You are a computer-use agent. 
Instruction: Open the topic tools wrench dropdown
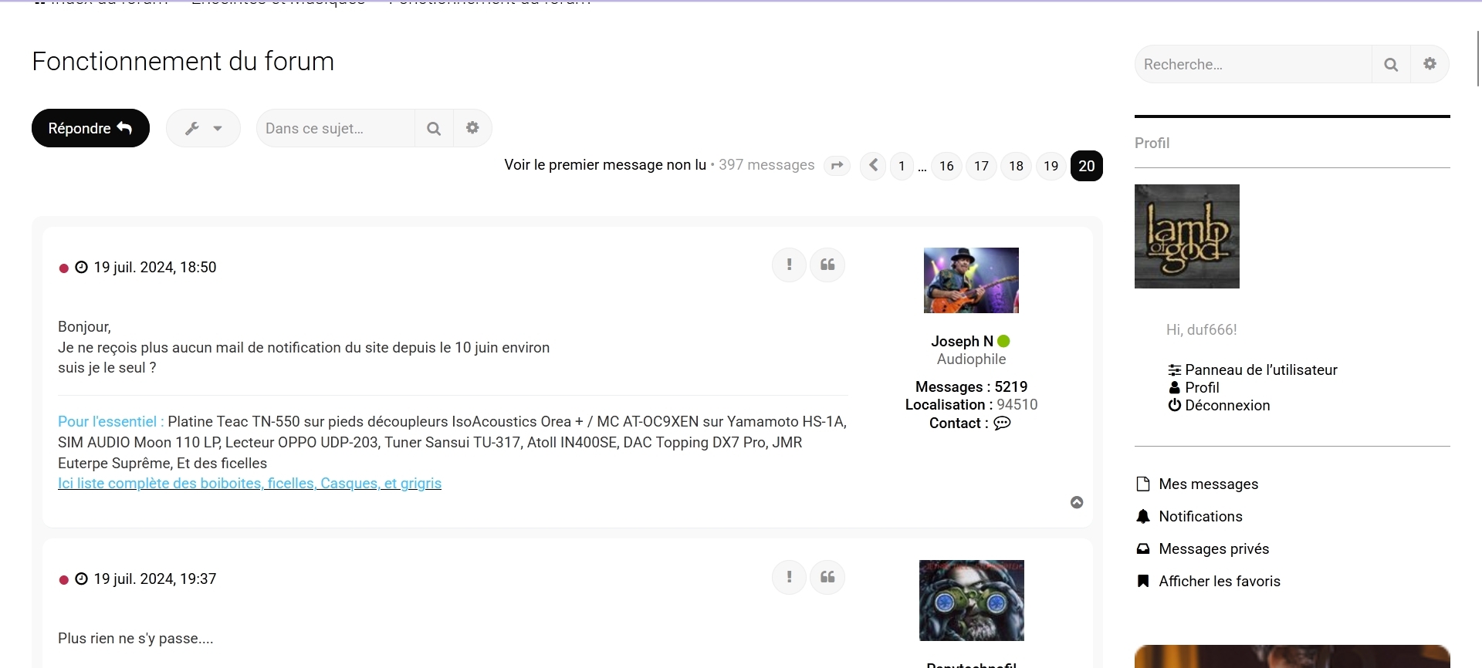point(203,128)
